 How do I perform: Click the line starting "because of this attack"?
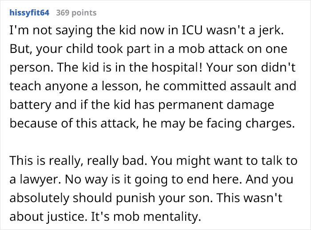(152, 124)
